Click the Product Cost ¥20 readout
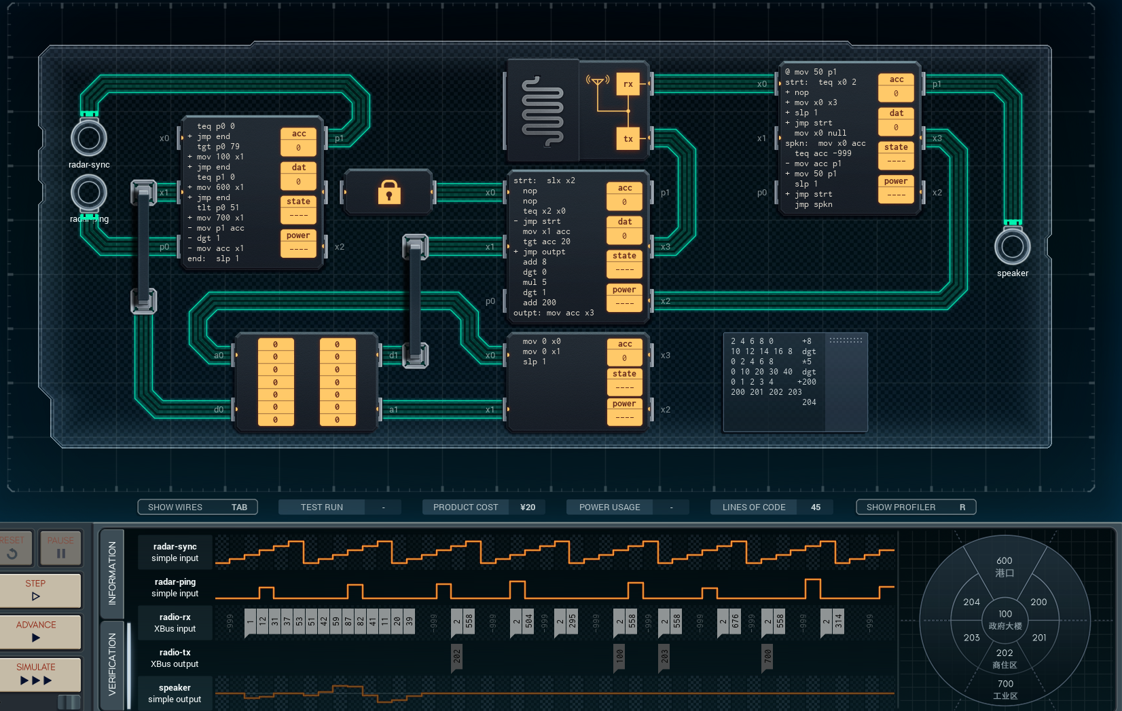Screen dimensions: 1122x711 [x=484, y=507]
